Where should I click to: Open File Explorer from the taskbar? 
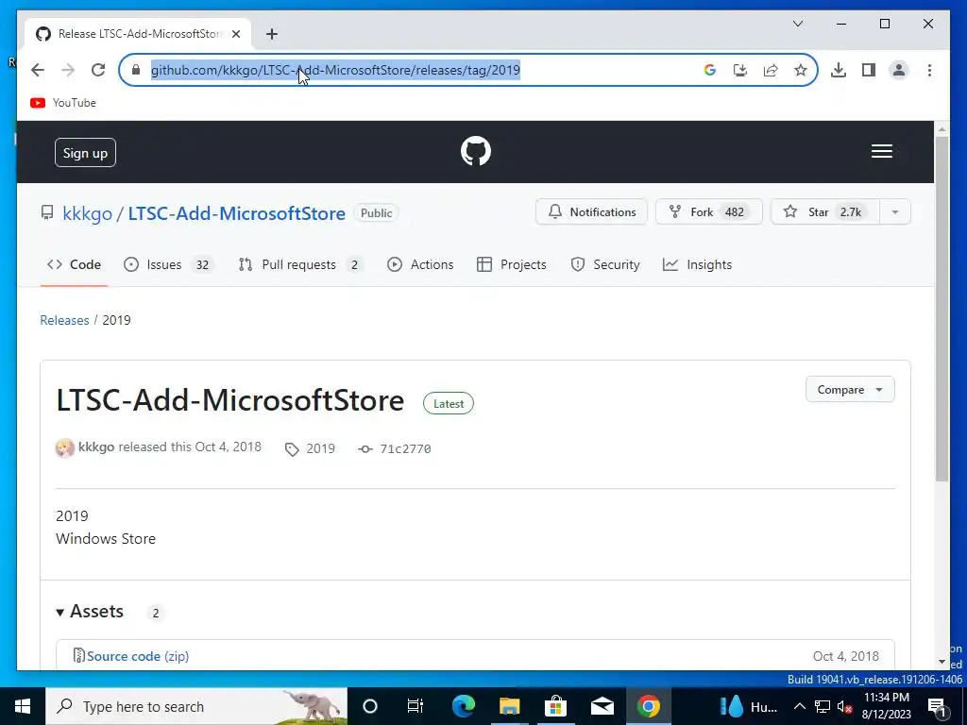point(509,706)
